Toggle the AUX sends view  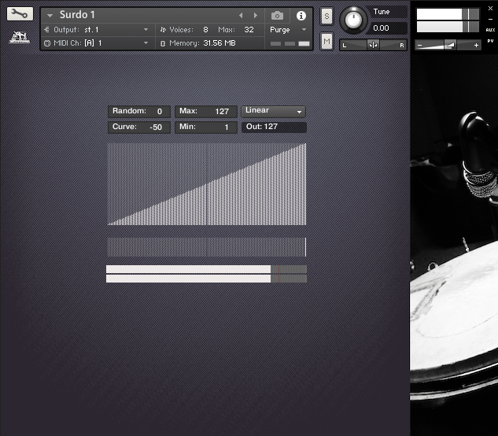click(490, 30)
